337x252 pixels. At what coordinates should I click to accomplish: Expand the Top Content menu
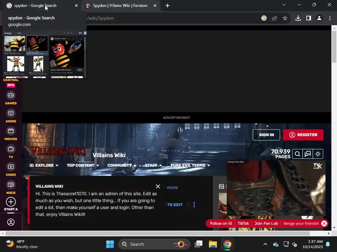(83, 165)
